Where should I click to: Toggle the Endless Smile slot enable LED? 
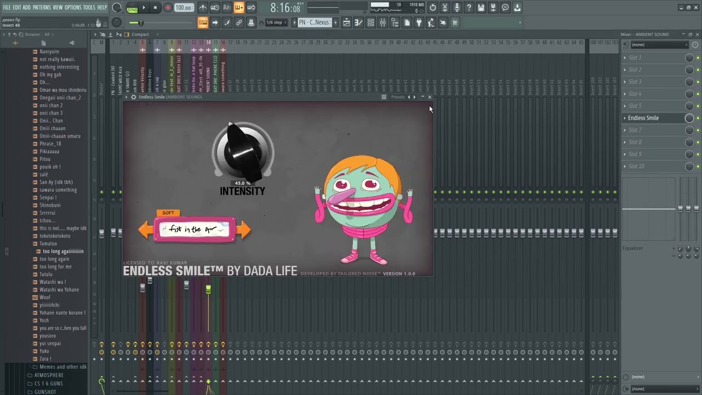coord(698,118)
